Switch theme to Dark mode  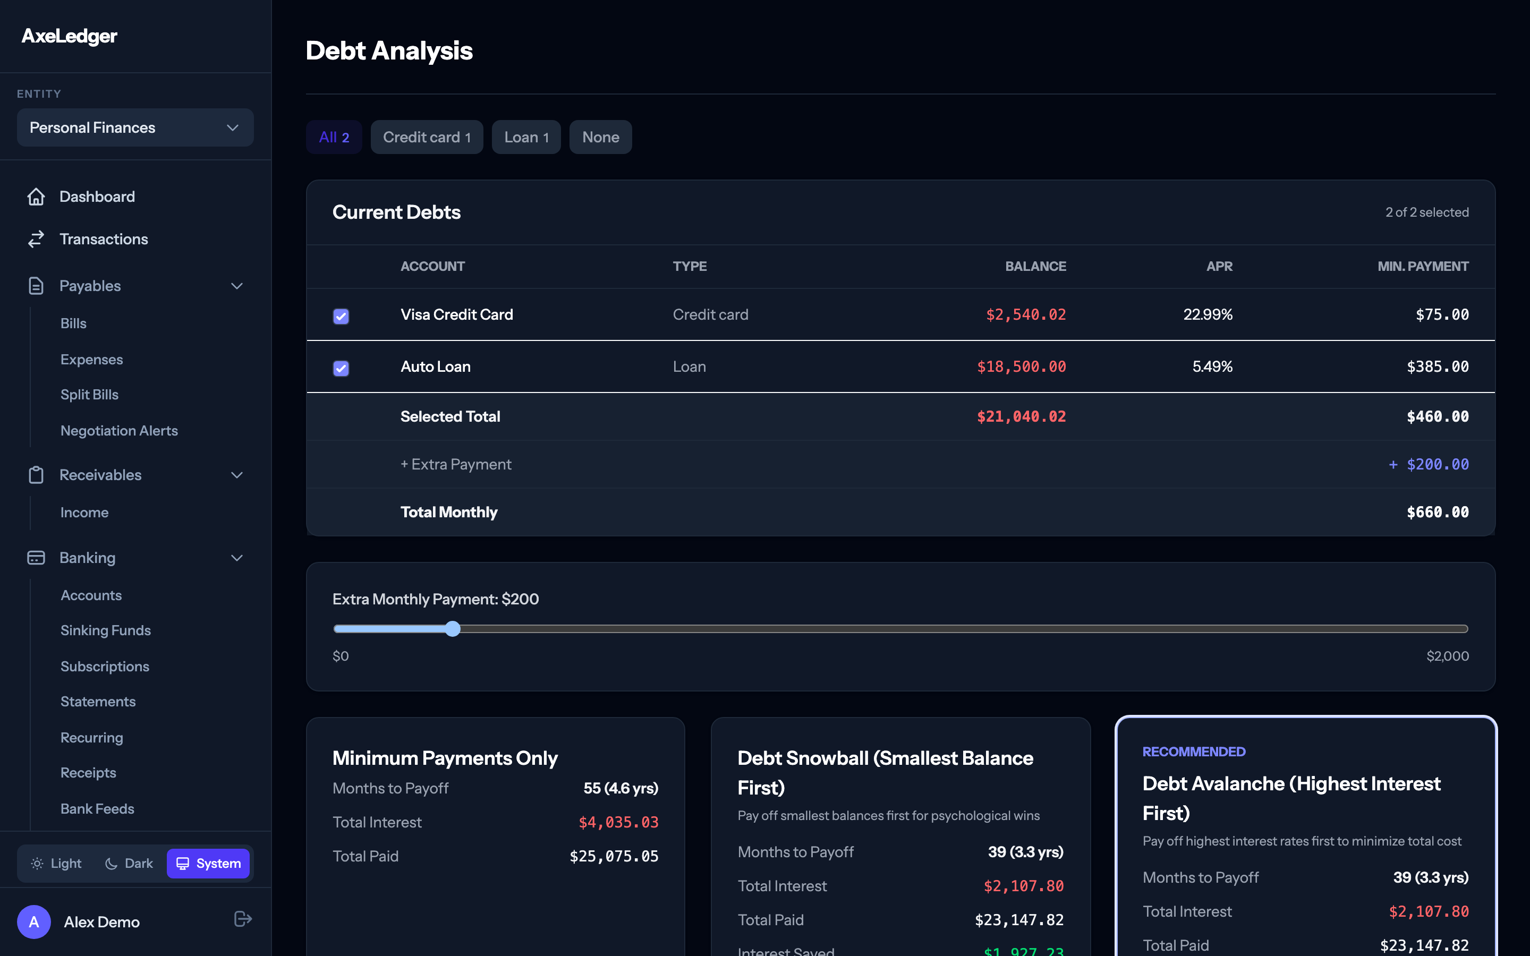pos(129,863)
